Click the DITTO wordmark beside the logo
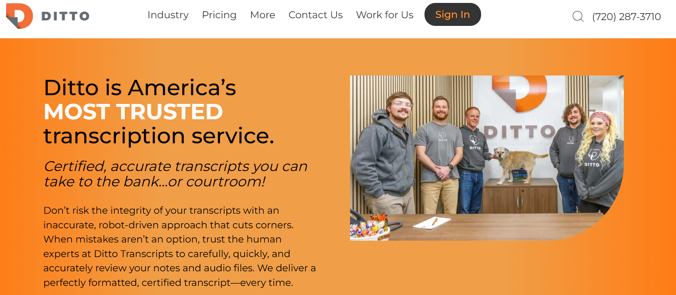 pos(66,16)
